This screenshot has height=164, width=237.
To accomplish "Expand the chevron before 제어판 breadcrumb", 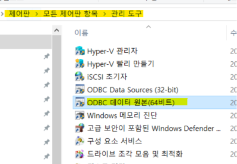I will pos(2,14).
